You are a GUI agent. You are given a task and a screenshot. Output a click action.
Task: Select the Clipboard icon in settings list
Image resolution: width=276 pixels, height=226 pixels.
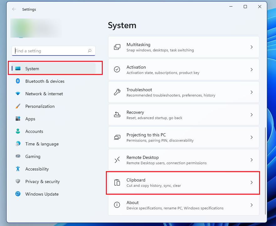tap(117, 182)
